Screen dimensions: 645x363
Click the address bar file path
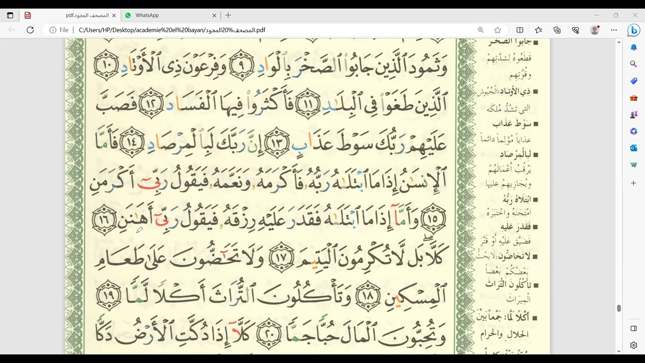(172, 30)
